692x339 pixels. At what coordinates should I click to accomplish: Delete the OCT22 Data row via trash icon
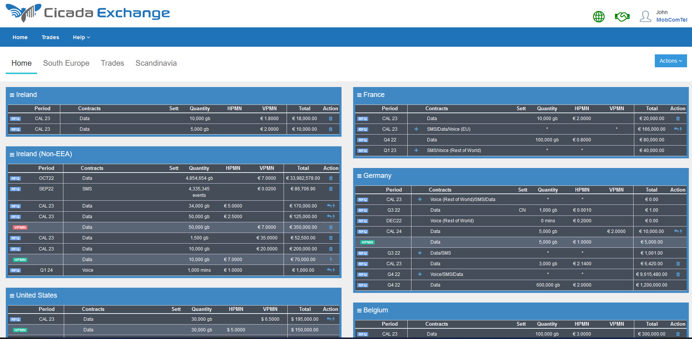tap(331, 178)
